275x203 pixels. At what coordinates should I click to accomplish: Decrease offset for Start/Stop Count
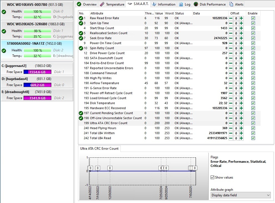pyautogui.click(x=231, y=28)
